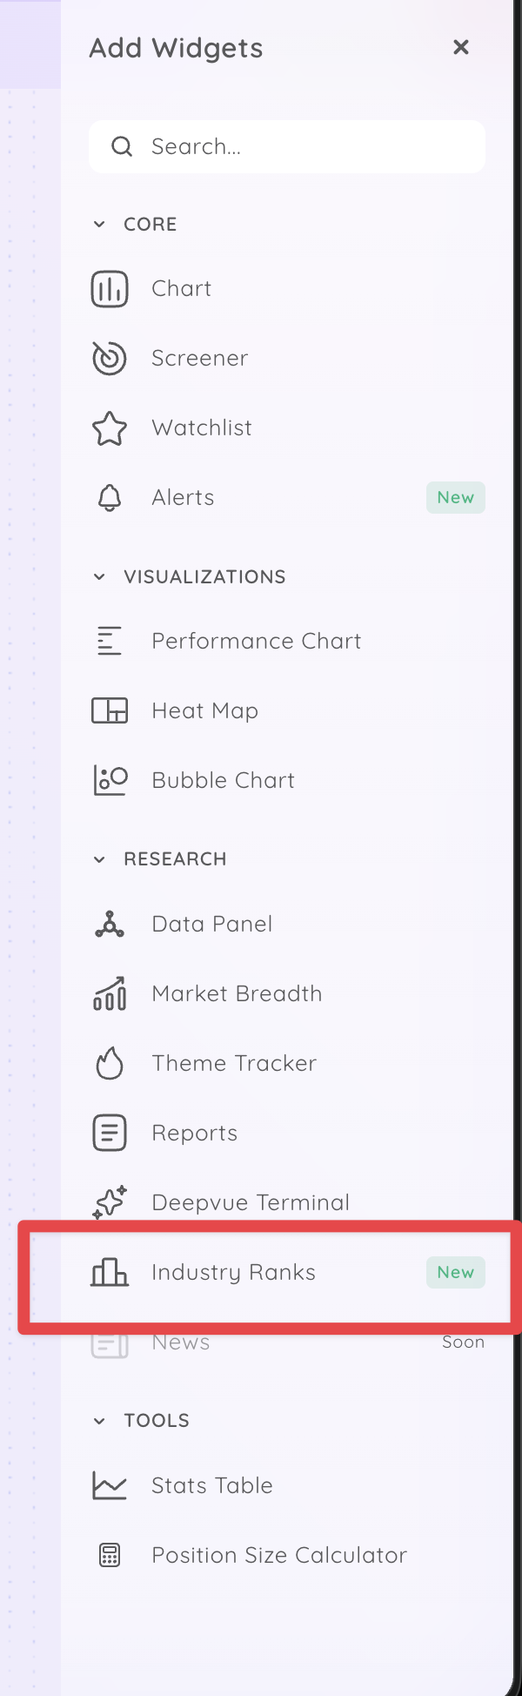Collapse the VISUALIZATIONS section
This screenshot has width=522, height=1696.
(x=99, y=577)
